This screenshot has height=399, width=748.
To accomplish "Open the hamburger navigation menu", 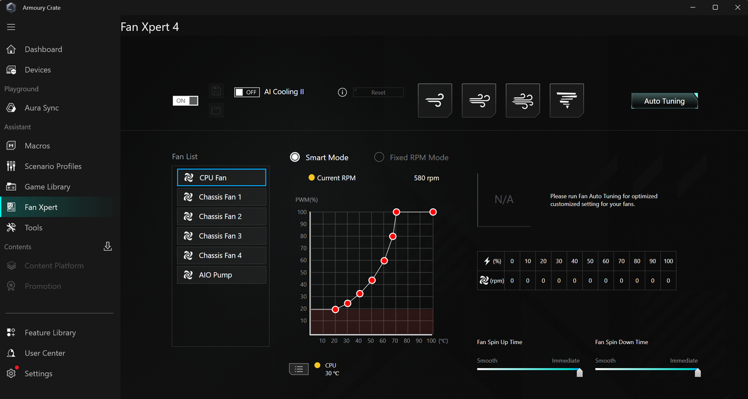I will coord(11,27).
